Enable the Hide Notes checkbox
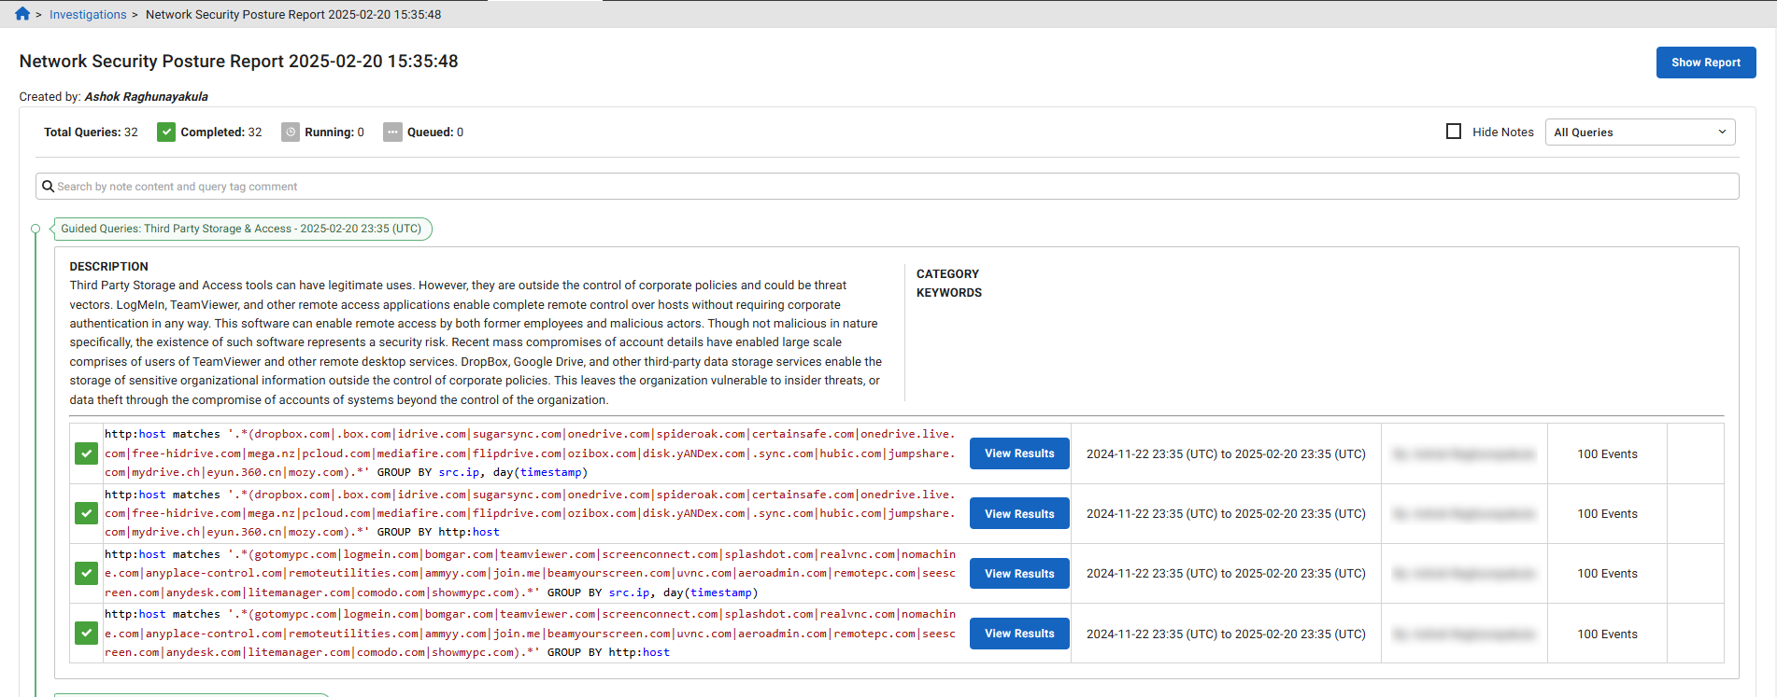 (x=1454, y=132)
